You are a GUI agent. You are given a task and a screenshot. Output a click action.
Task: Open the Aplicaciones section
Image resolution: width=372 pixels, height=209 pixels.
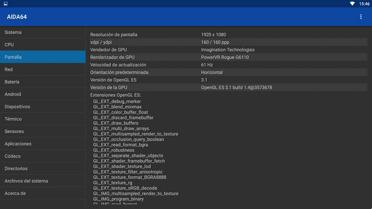click(x=43, y=144)
